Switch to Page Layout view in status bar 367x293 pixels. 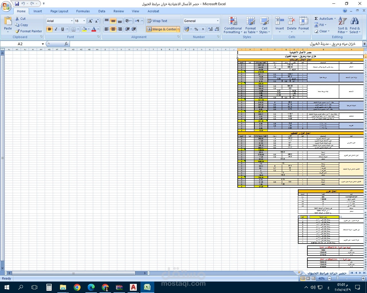point(308,278)
